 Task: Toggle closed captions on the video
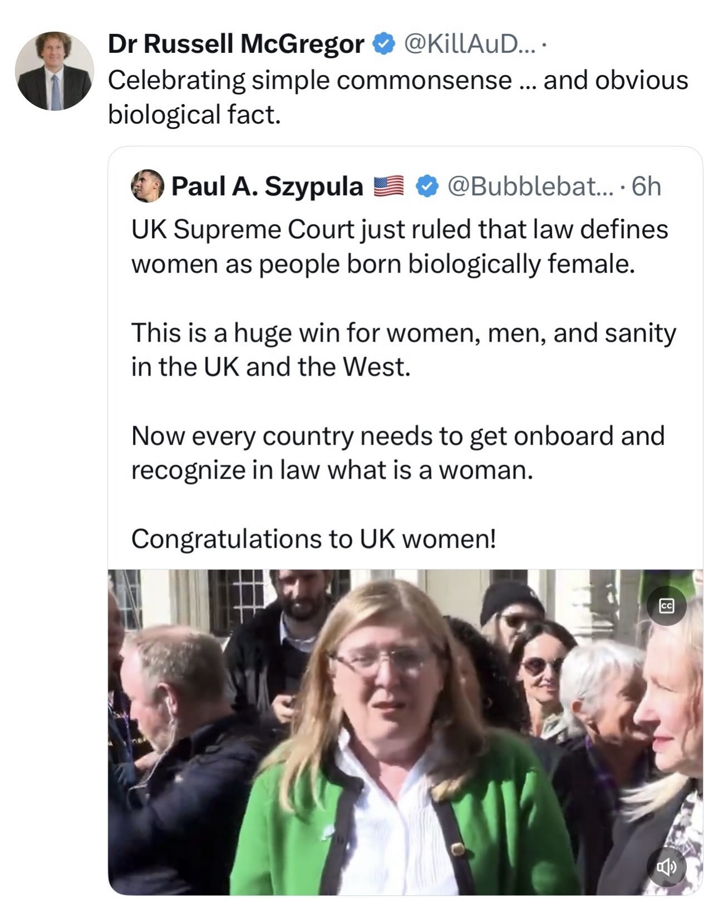tap(666, 605)
